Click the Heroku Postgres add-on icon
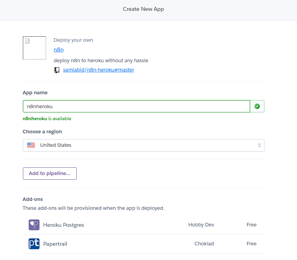297x260 pixels. (x=34, y=225)
